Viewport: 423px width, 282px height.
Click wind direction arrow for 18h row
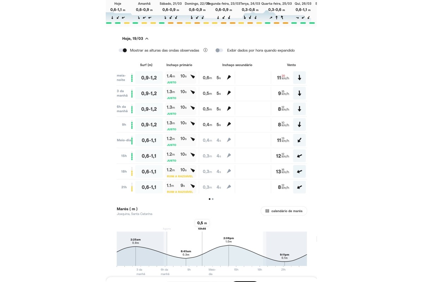pos(299,172)
